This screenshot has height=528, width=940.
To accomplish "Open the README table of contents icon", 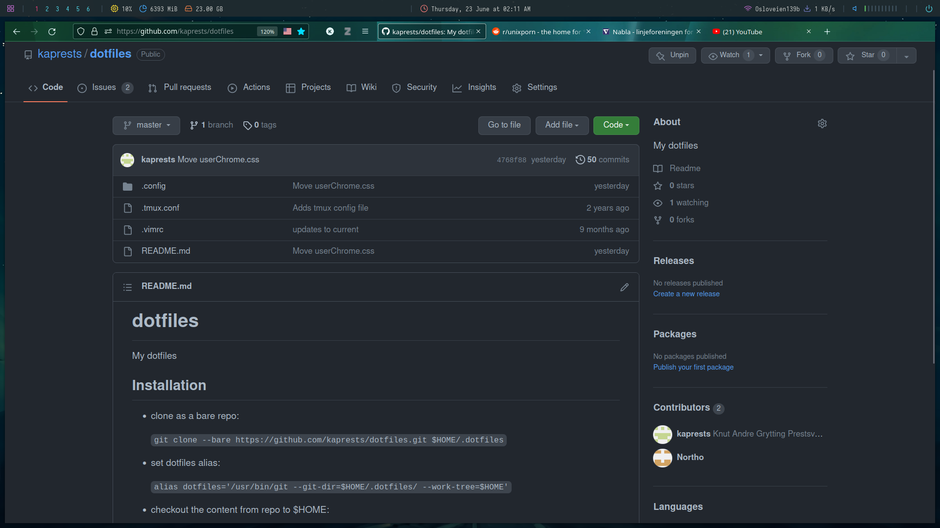I will click(x=127, y=287).
